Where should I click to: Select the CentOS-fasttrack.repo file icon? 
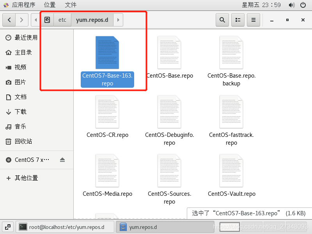pos(231,112)
